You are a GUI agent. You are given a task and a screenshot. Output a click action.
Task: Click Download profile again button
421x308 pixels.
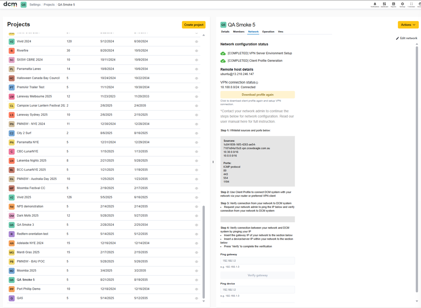tap(257, 94)
